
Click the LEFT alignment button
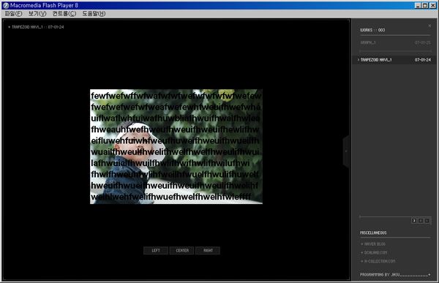(156, 251)
